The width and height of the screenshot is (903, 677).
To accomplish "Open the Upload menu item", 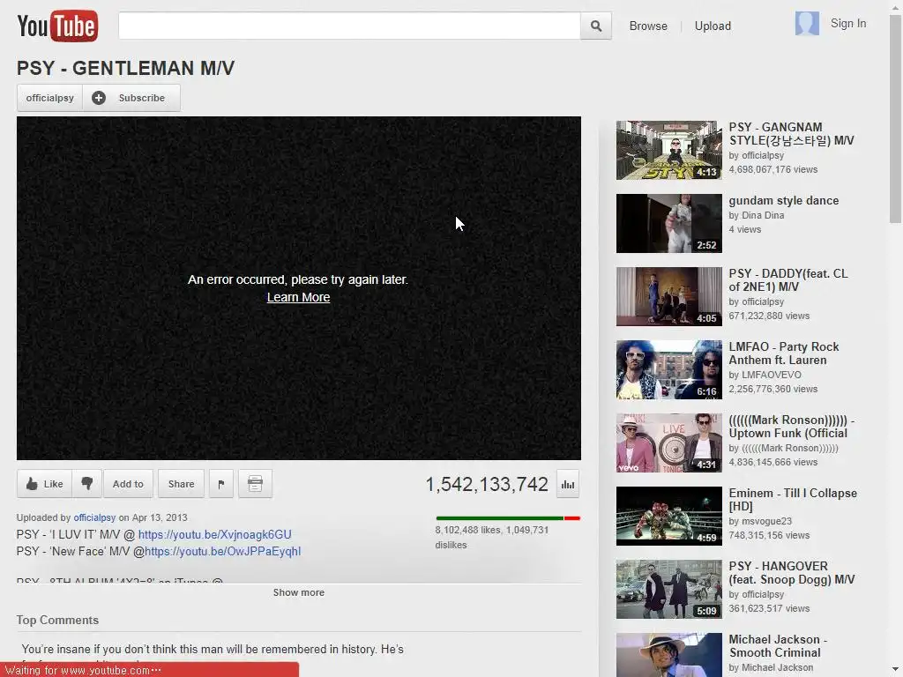I will (713, 26).
